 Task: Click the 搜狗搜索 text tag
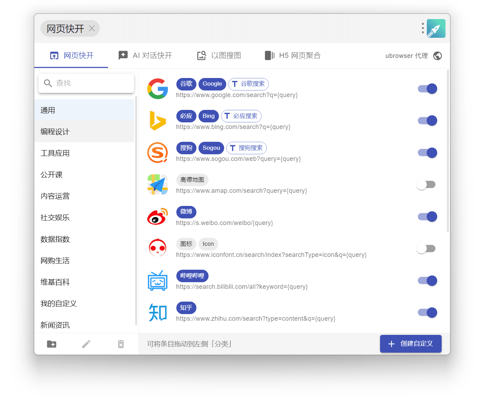tap(246, 148)
